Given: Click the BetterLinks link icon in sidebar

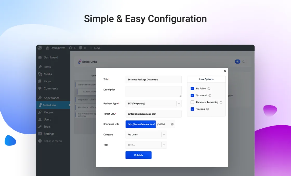Looking at the screenshot, I should (x=40, y=105).
